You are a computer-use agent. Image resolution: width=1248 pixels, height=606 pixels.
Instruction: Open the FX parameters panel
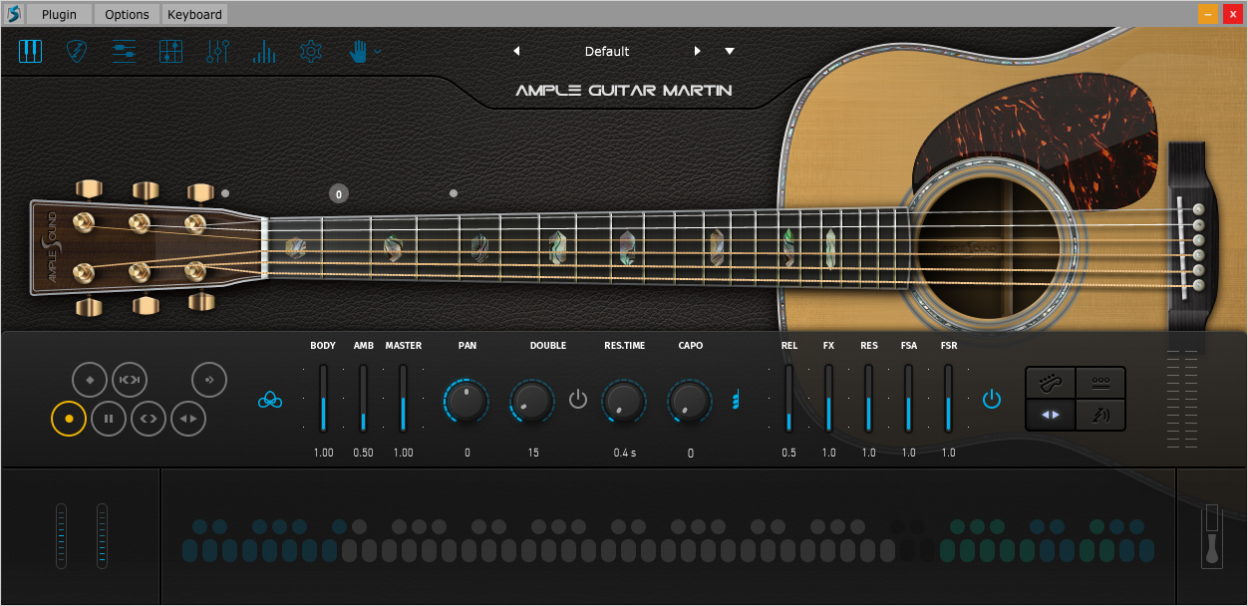tap(217, 51)
